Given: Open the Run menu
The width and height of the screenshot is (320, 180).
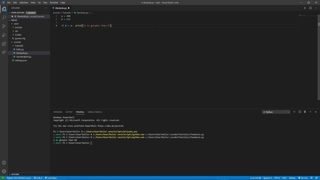Looking at the screenshot, I should coord(45,2).
